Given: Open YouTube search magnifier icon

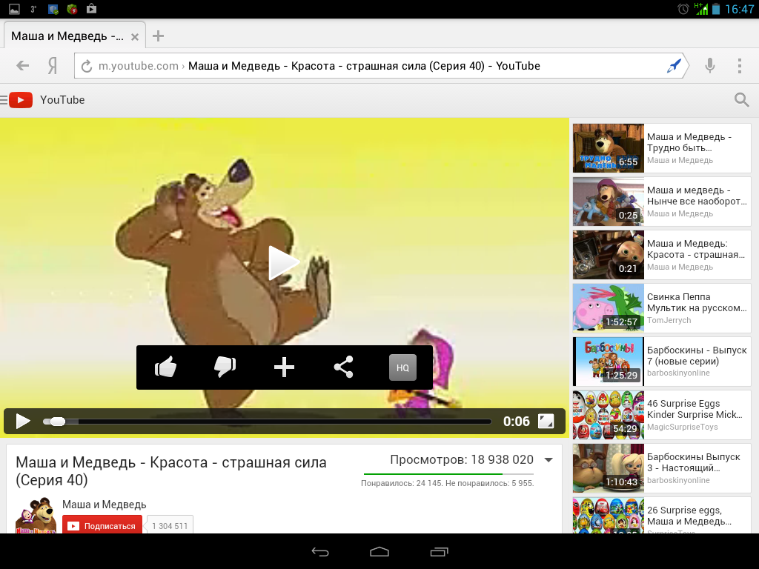Looking at the screenshot, I should point(741,100).
